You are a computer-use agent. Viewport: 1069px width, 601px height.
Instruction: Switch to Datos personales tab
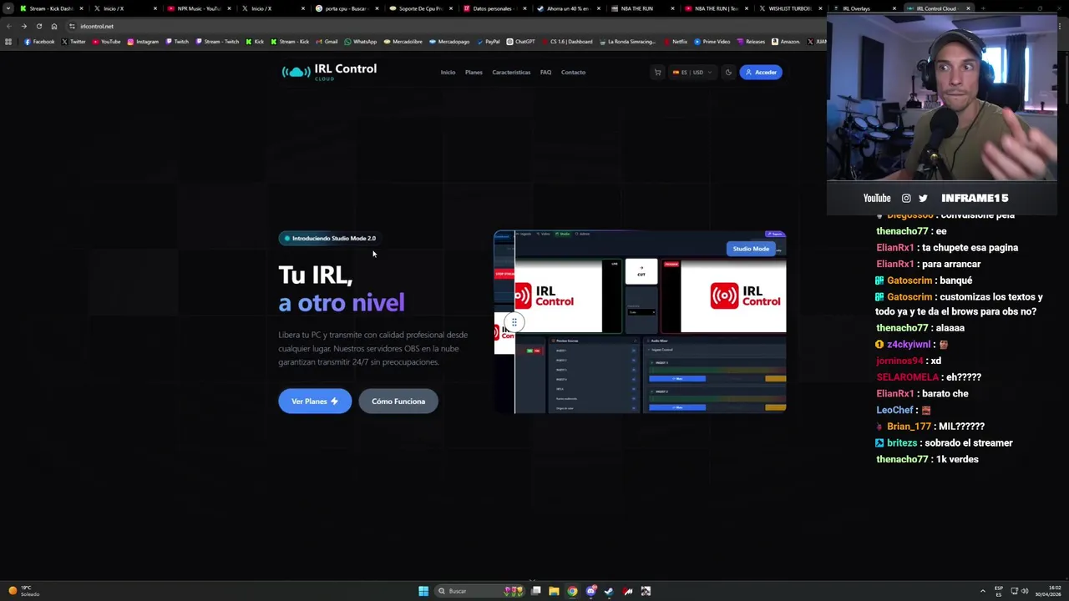[x=494, y=8]
